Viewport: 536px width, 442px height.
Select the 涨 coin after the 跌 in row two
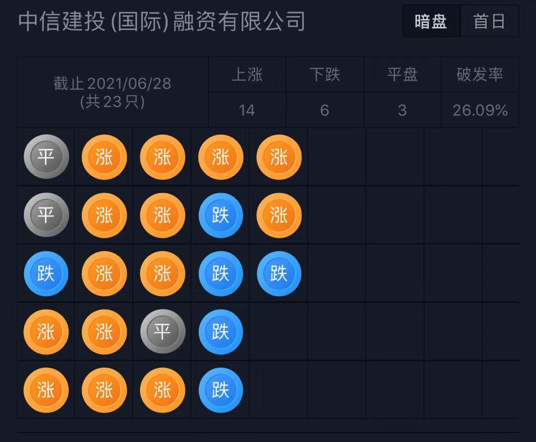point(278,215)
